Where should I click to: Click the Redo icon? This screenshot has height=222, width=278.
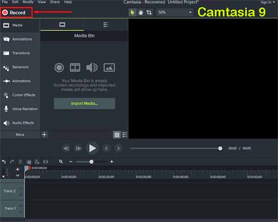pos(12,162)
